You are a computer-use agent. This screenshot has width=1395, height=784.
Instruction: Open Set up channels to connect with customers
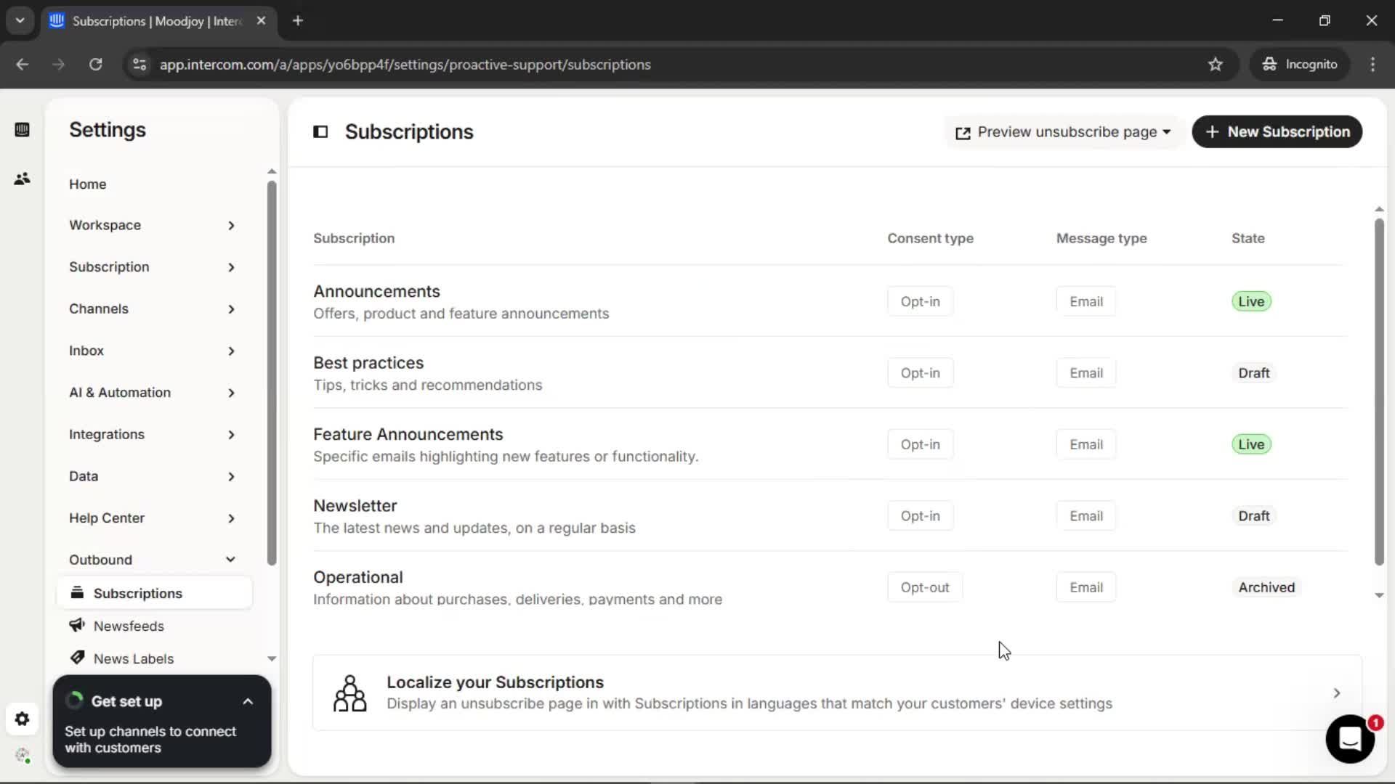point(150,740)
